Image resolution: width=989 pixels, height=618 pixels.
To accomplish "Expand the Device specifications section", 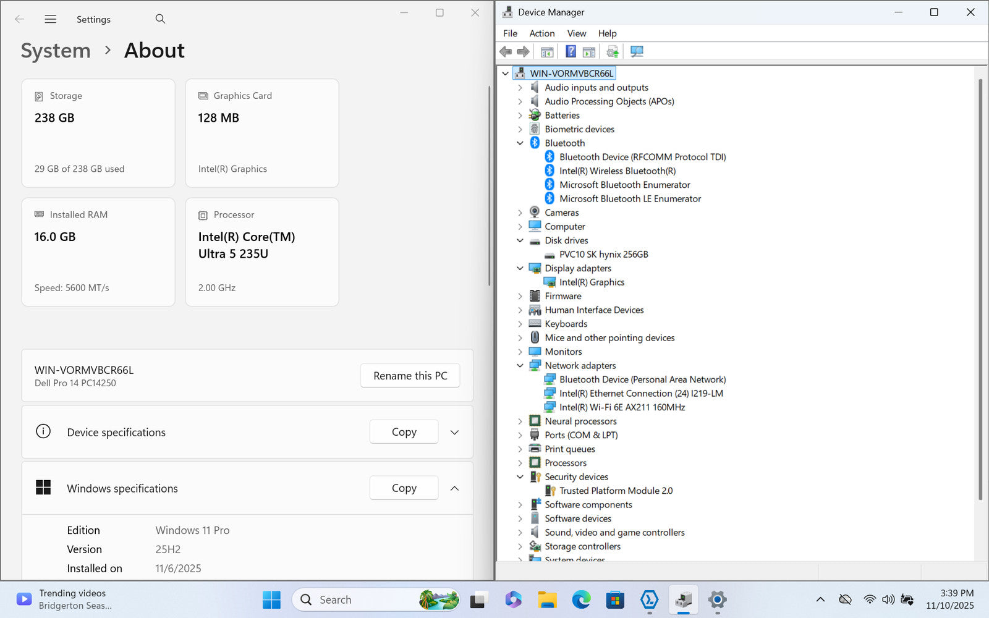I will pyautogui.click(x=454, y=432).
